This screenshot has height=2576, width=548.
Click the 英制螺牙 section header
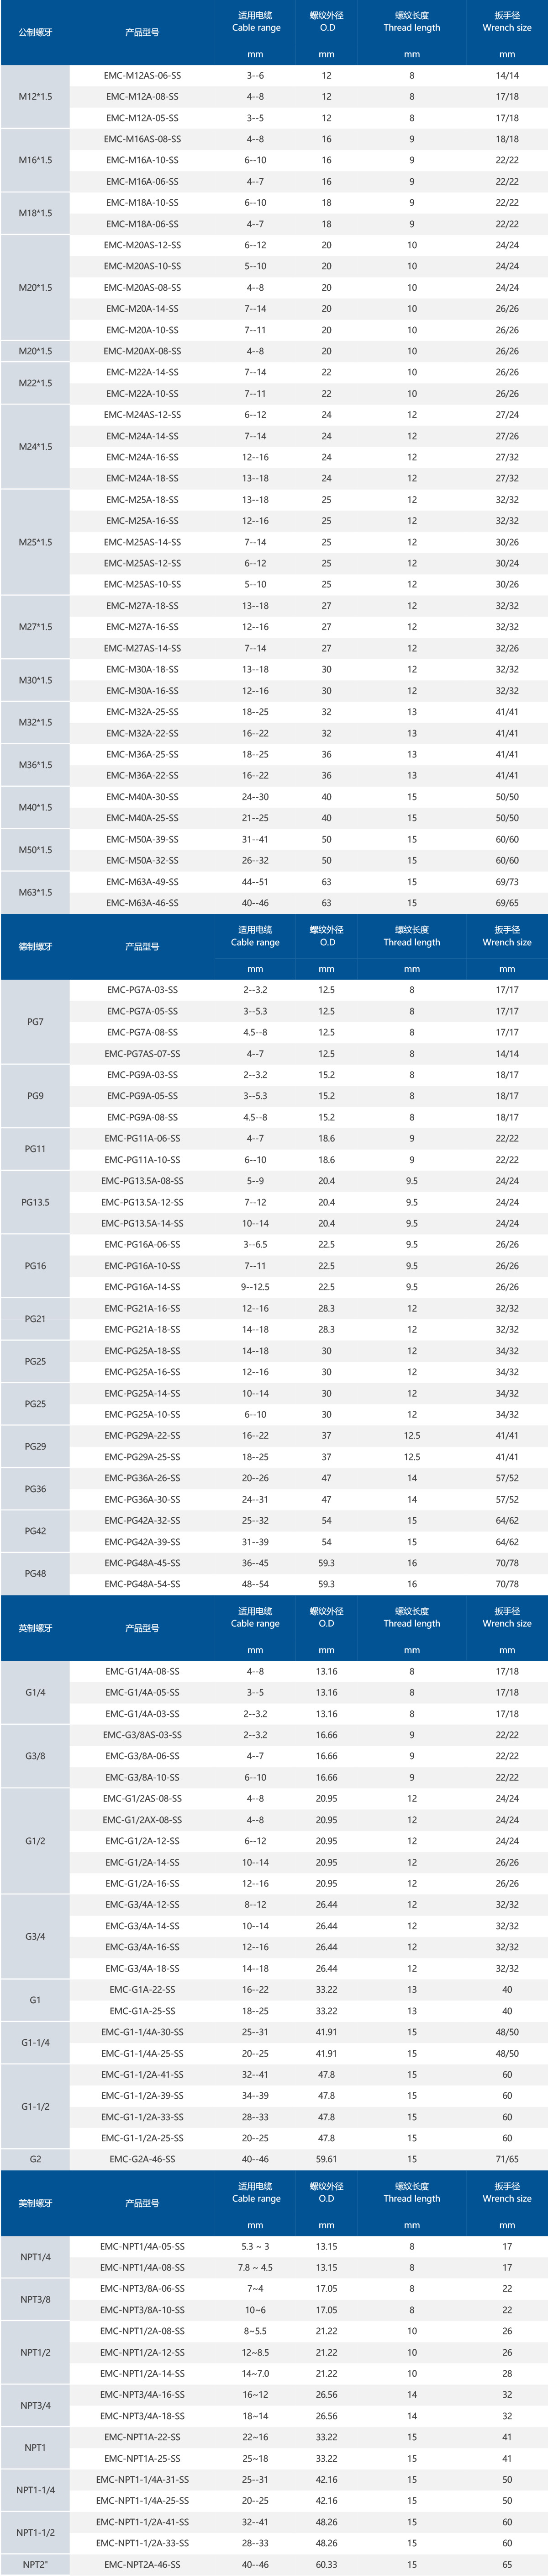pyautogui.click(x=35, y=1628)
